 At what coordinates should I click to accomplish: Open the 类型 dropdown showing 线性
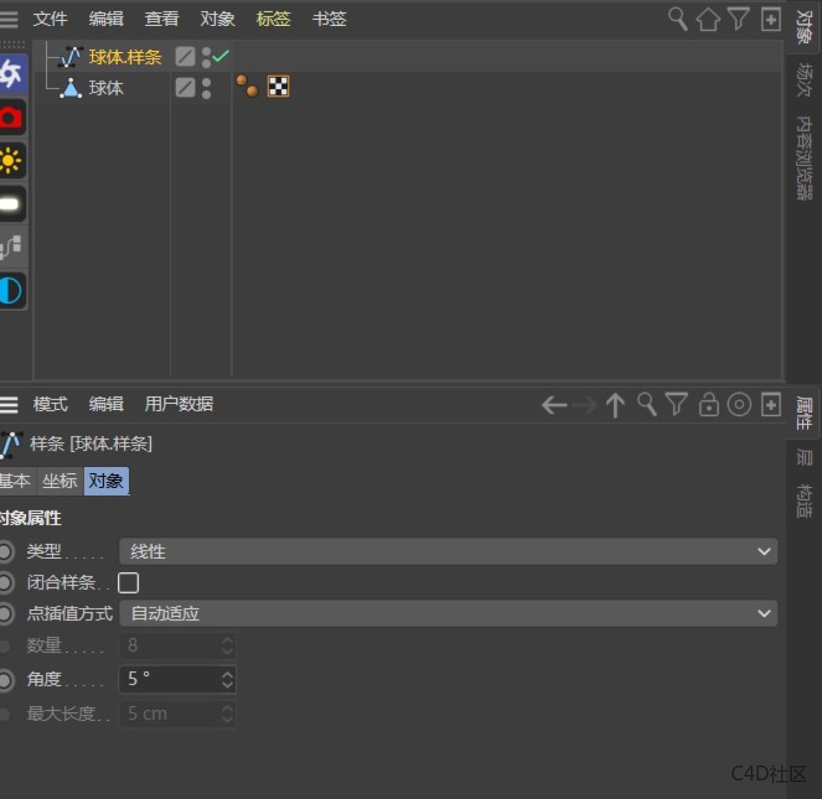click(449, 551)
